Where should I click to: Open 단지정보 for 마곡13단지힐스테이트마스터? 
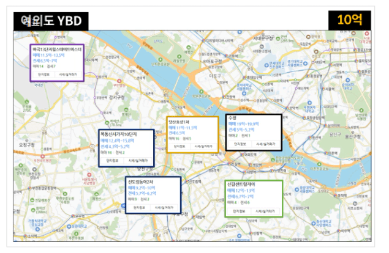[43, 75]
